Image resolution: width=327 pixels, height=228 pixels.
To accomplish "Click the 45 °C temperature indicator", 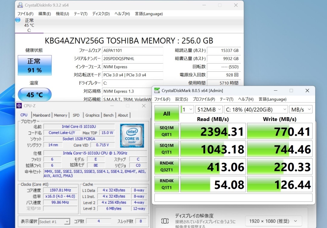I will point(35,95).
